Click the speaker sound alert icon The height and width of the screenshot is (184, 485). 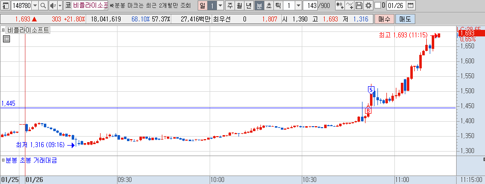click(53, 5)
